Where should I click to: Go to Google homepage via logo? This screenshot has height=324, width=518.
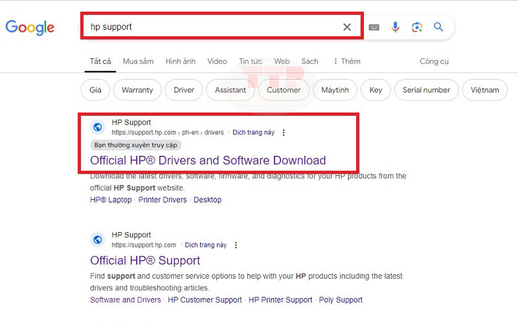pyautogui.click(x=30, y=27)
